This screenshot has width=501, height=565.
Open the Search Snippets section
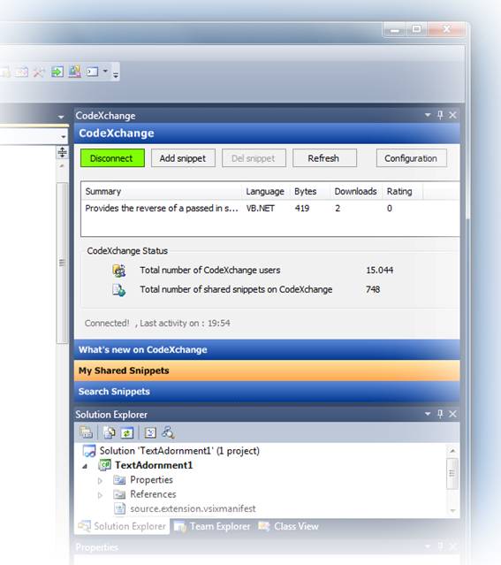point(267,392)
